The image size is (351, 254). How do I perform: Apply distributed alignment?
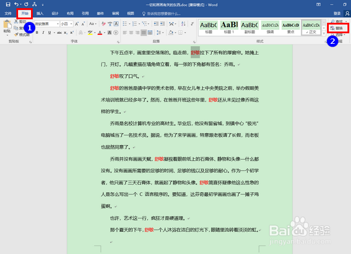point(150,33)
